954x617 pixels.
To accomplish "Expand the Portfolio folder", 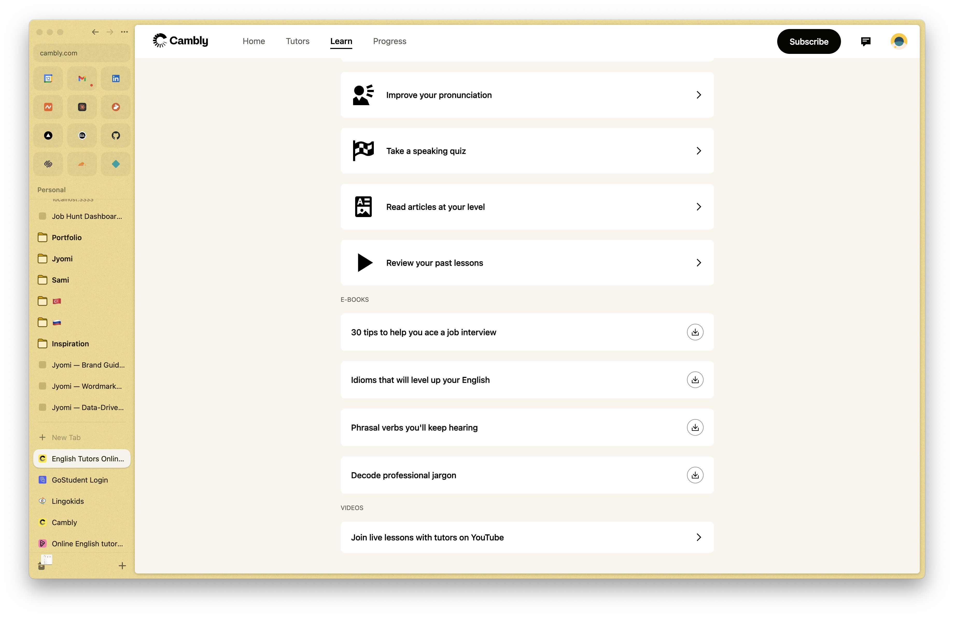I will coord(66,238).
